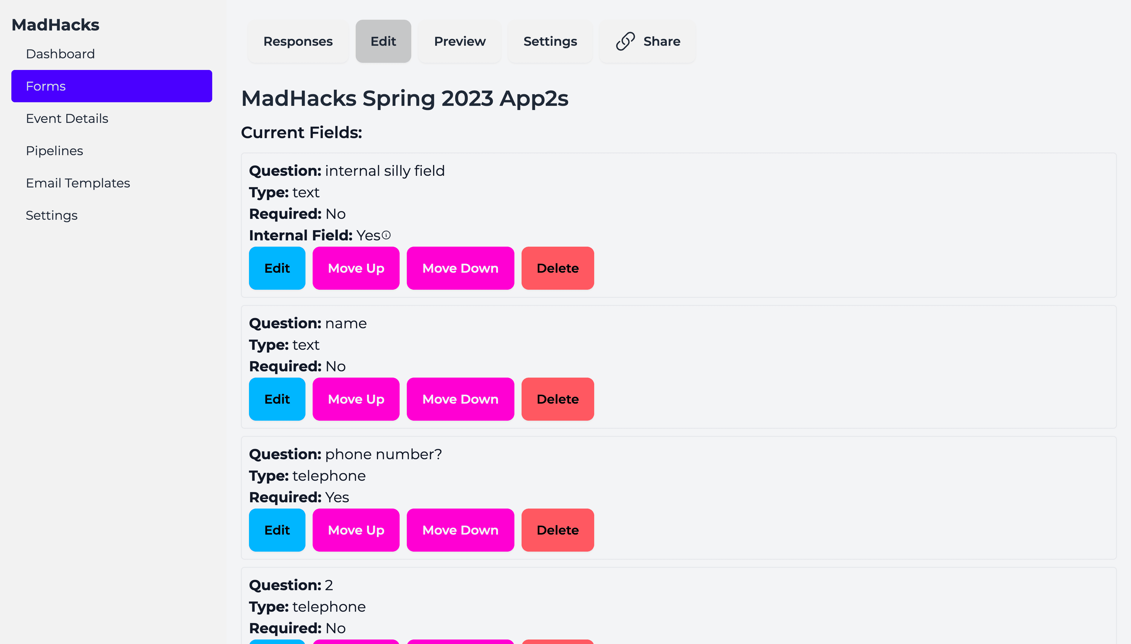The width and height of the screenshot is (1131, 644).
Task: Move the phone number question down
Action: (x=460, y=530)
